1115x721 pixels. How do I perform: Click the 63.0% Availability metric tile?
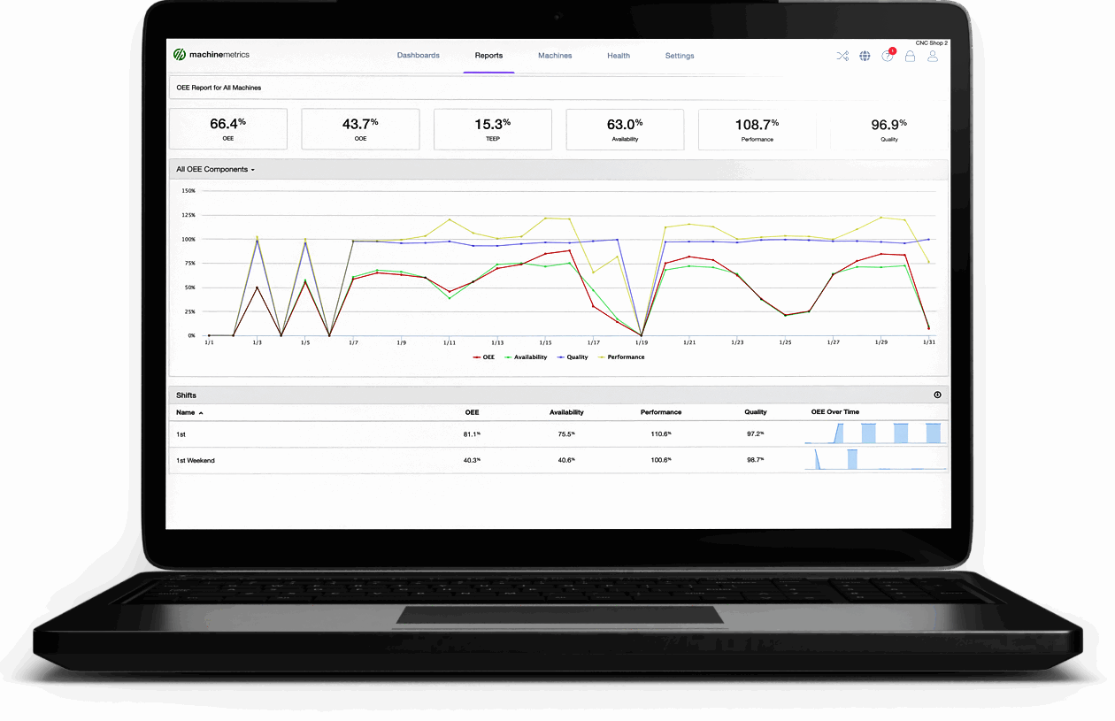click(625, 129)
